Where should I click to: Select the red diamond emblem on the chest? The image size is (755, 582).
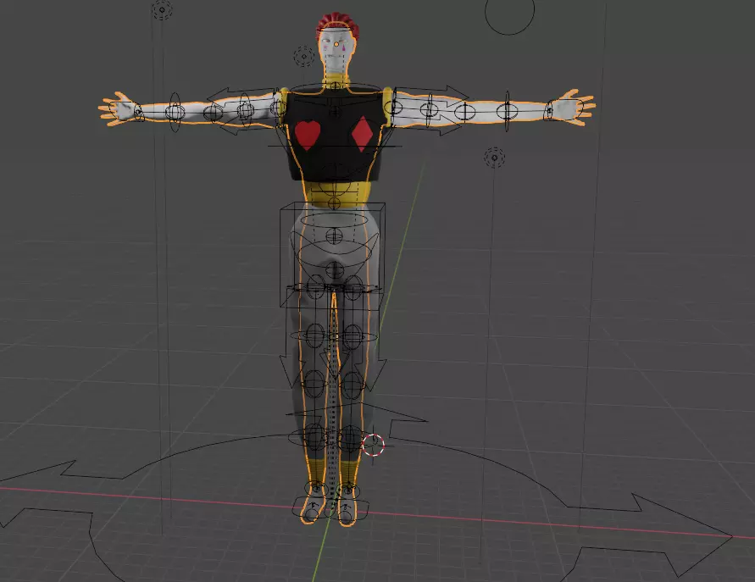pyautogui.click(x=362, y=133)
